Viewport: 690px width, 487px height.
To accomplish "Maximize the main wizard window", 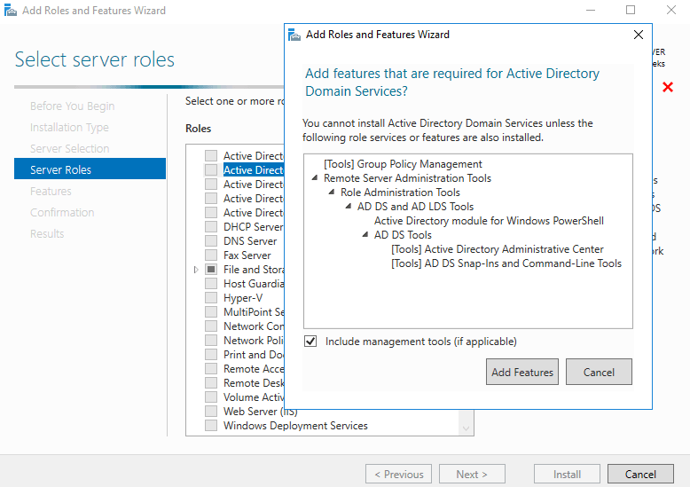I will coord(631,10).
